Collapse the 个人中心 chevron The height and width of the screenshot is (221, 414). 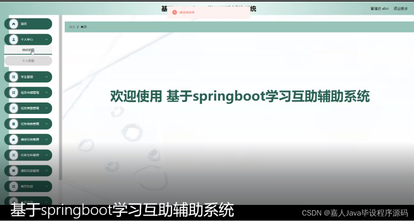[x=47, y=40]
